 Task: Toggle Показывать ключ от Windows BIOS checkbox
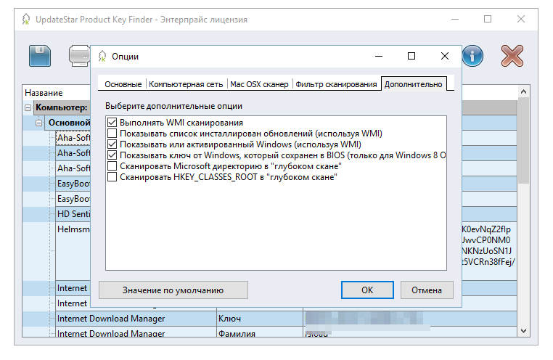click(112, 155)
